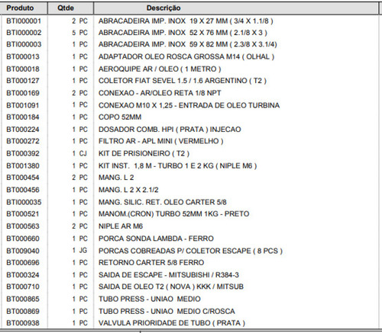Select product code BT000013

[x=23, y=56]
